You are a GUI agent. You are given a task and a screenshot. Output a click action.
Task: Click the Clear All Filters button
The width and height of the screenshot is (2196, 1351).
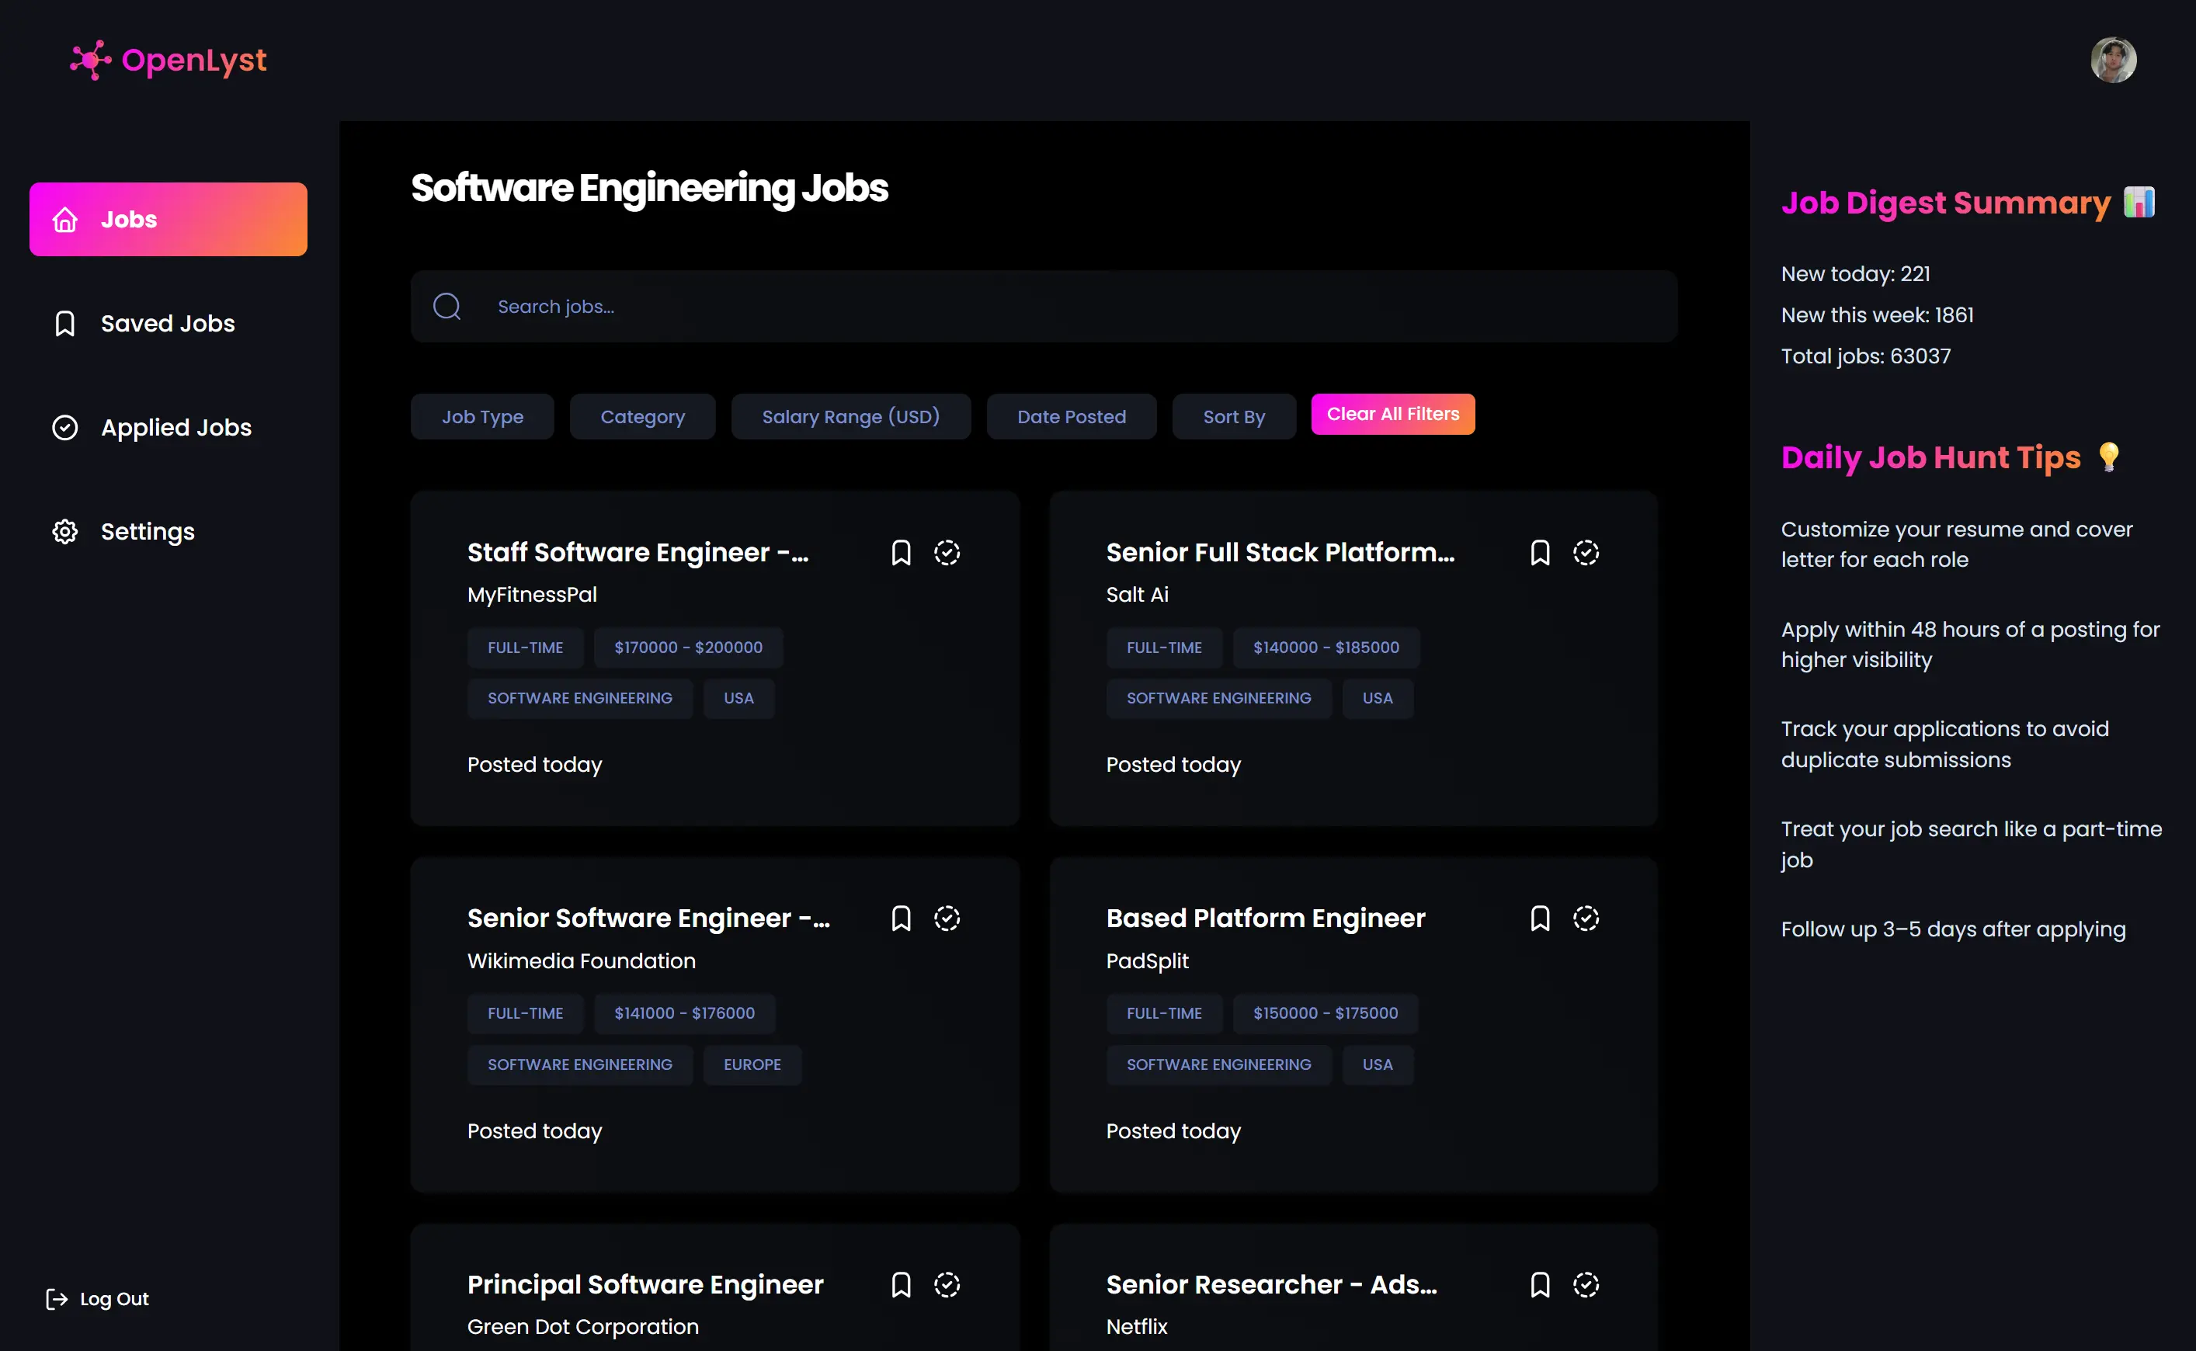tap(1392, 414)
